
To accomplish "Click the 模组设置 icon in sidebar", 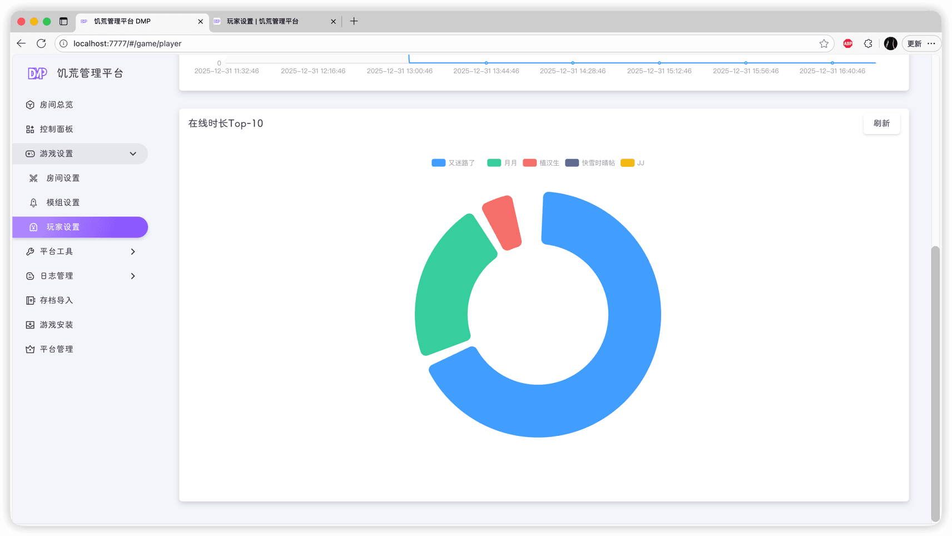I will 33,202.
